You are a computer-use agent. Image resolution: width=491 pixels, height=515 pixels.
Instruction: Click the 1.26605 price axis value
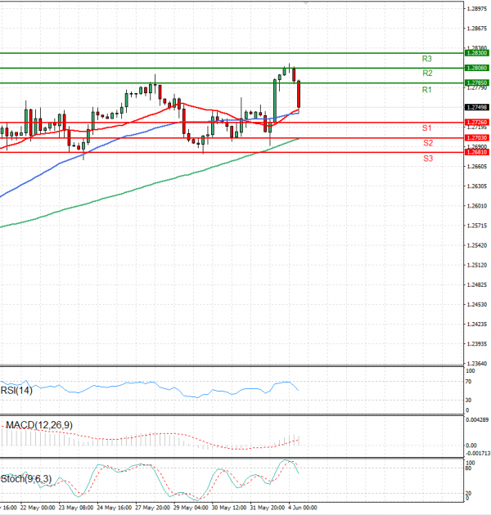477,167
